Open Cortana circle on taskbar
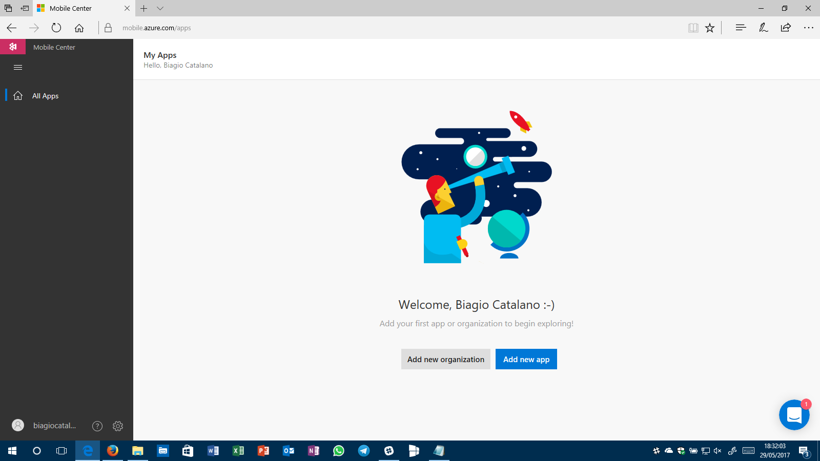 37,451
